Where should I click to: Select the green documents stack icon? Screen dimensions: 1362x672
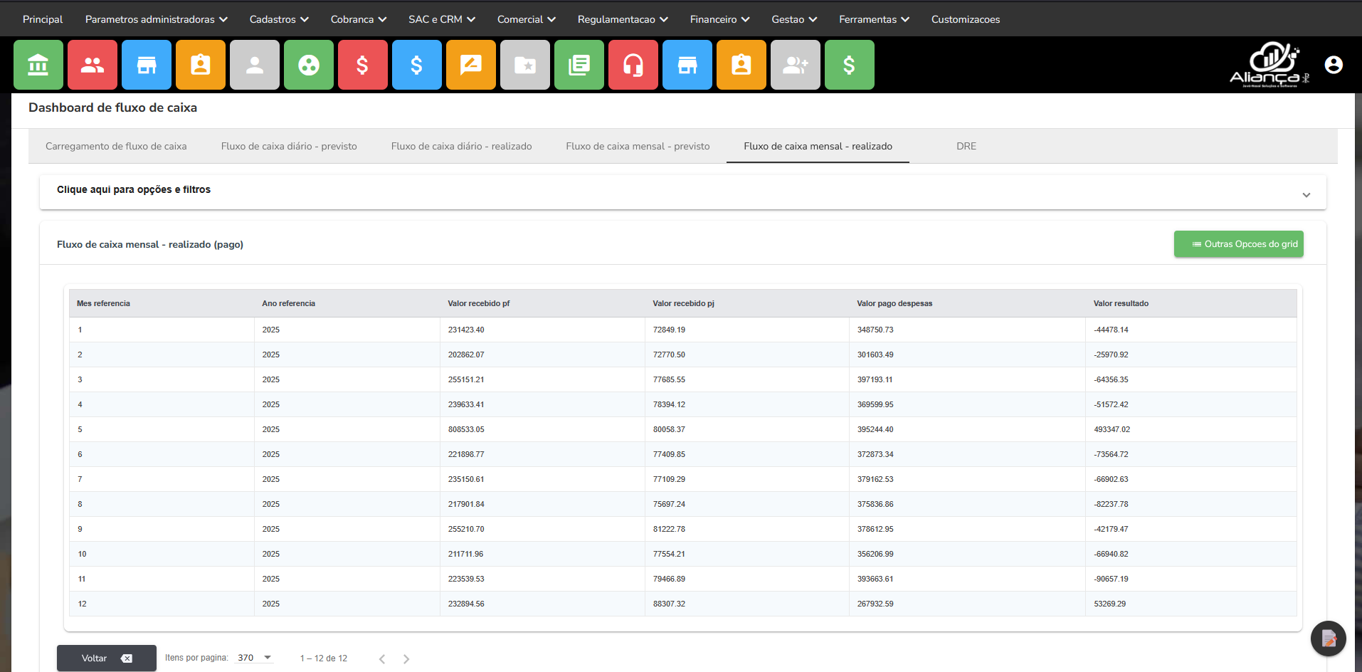click(x=579, y=65)
